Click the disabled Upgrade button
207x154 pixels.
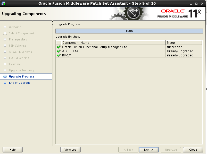171,150
